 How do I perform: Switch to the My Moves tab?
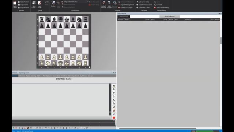[x=83, y=76]
